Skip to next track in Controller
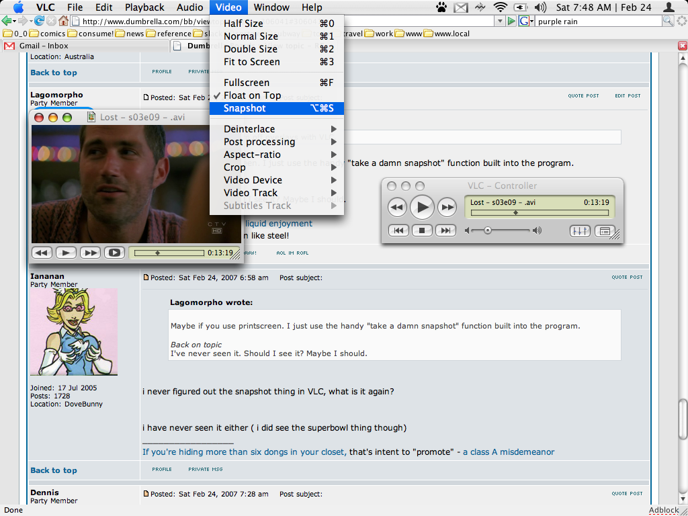Viewport: 688px width, 516px height. [445, 230]
